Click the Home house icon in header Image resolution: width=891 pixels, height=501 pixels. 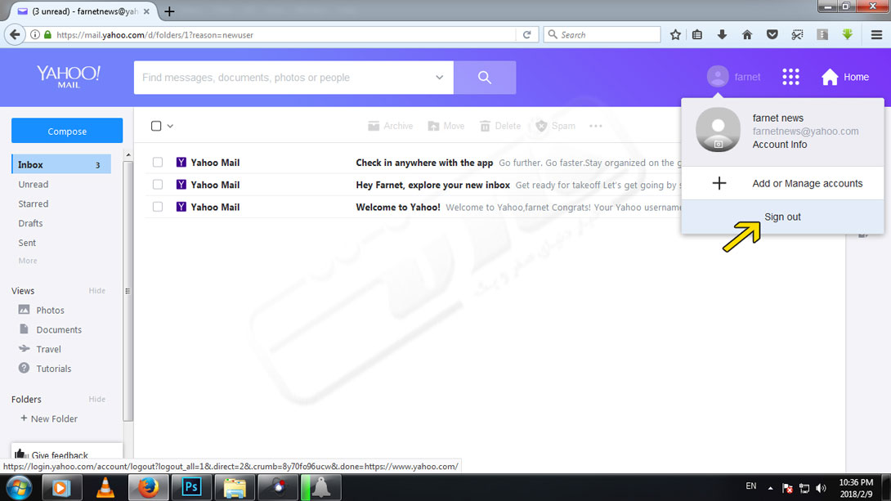[x=830, y=77]
